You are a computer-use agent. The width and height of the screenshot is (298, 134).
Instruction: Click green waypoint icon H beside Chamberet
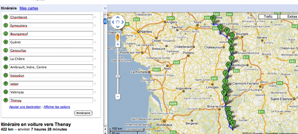tap(6, 17)
